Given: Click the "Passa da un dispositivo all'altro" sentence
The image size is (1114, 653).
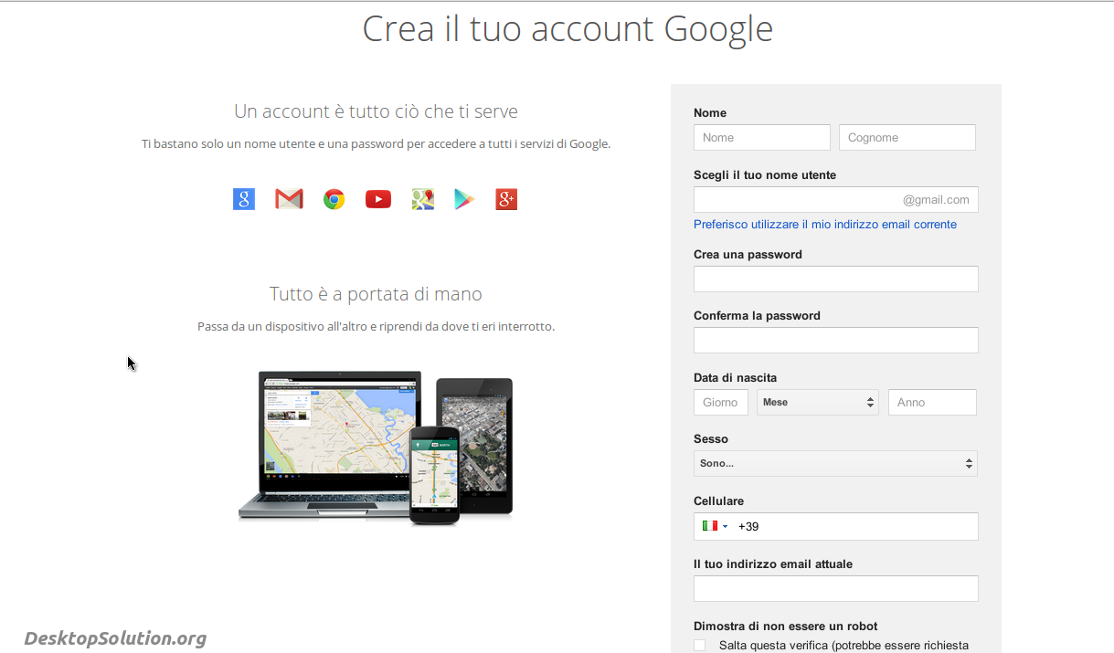Looking at the screenshot, I should tap(376, 326).
